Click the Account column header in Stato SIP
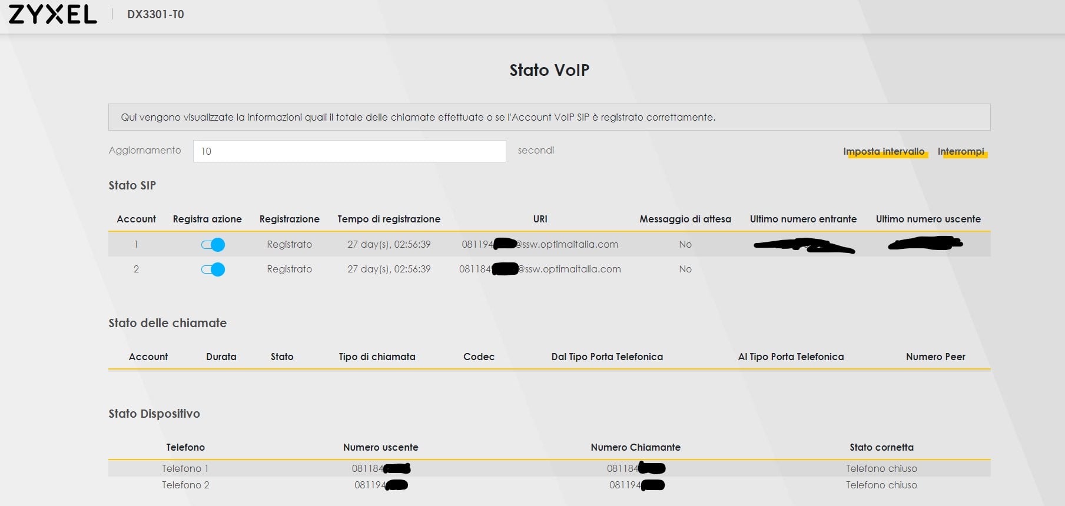The image size is (1065, 506). [136, 219]
